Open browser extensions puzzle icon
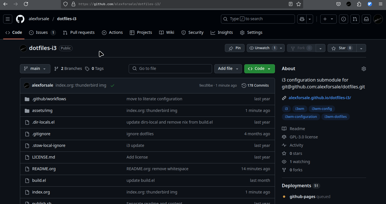This screenshot has height=204, width=386. point(359,4)
